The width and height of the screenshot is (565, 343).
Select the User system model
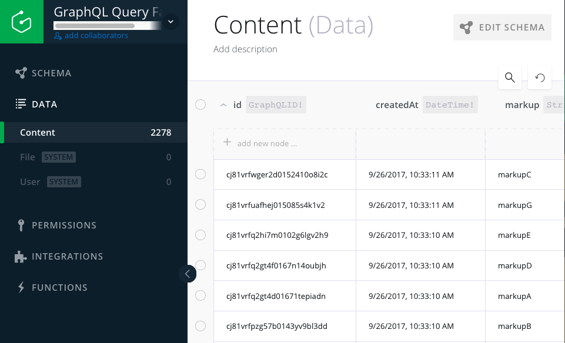tap(93, 181)
